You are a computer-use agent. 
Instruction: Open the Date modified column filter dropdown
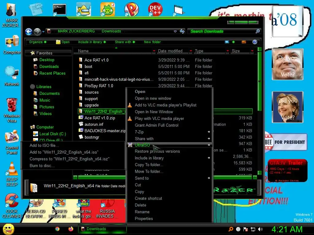191,51
